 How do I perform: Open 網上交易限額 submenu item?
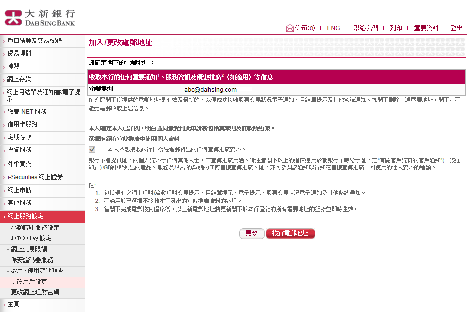tap(29, 249)
